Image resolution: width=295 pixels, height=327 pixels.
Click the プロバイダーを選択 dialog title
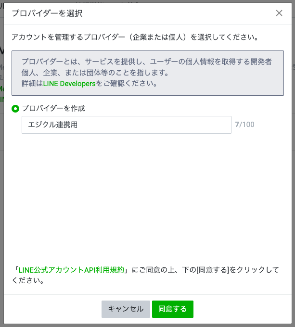click(x=47, y=13)
